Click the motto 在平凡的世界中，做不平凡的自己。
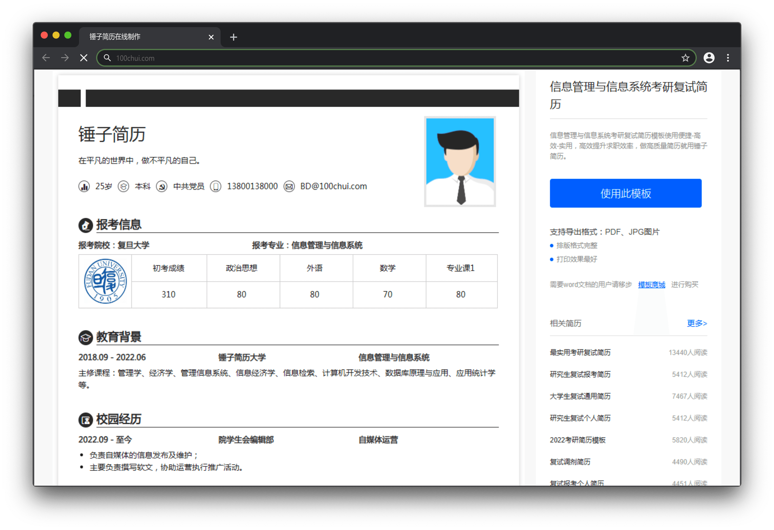Image resolution: width=774 pixels, height=530 pixels. pos(139,161)
